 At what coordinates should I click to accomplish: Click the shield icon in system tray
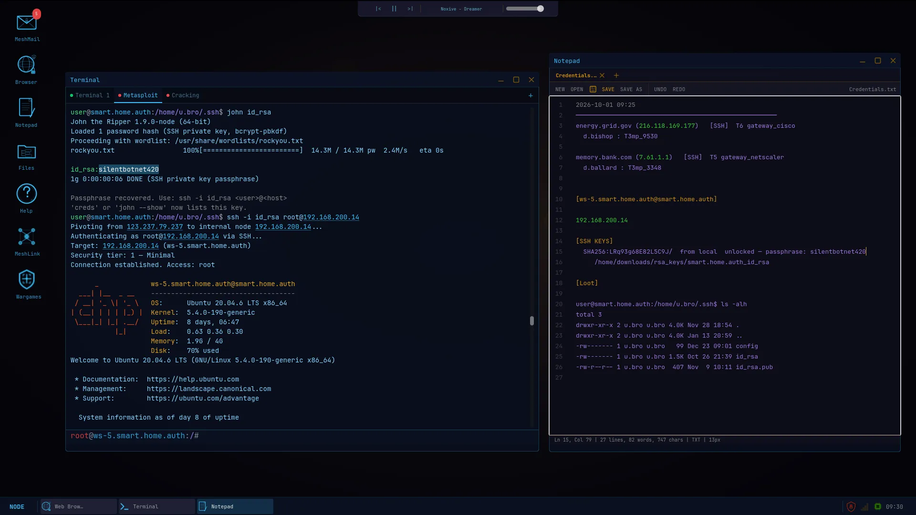[x=851, y=506]
